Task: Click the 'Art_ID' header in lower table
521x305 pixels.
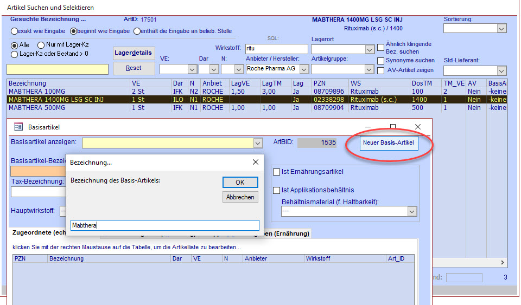Action: 400,258
